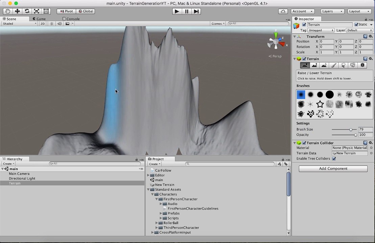Select the Rotate tool icon
This screenshot has width=375, height=243.
coord(27,11)
